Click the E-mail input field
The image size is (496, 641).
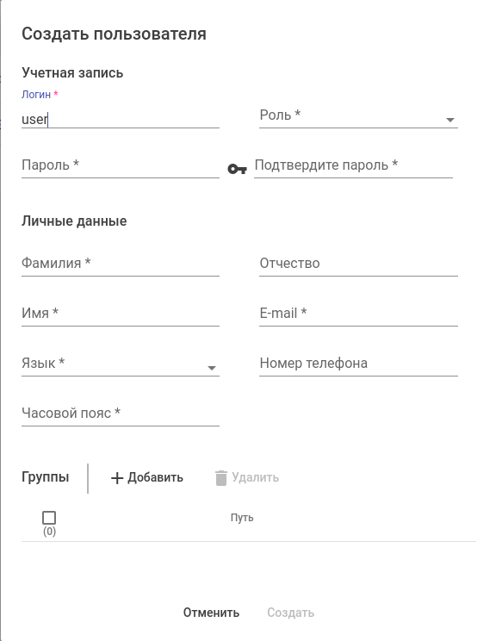(358, 314)
